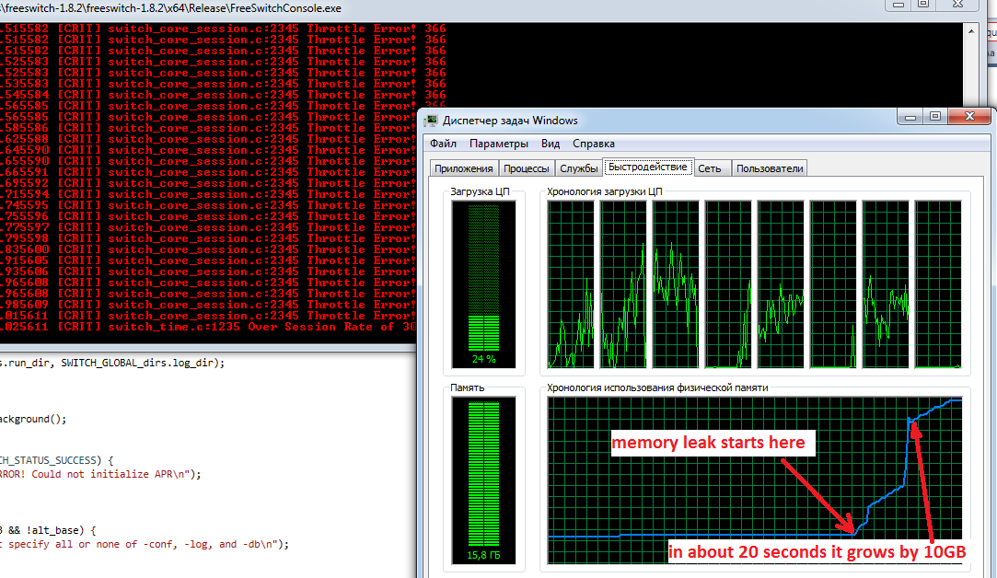Click the ackground(); code line
Viewport: 997px width, 578px height.
point(33,419)
